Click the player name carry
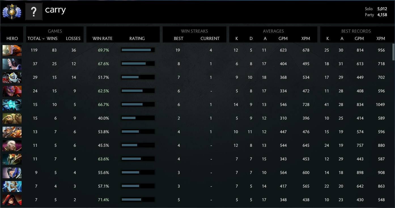The height and width of the screenshot is (208, 395). click(56, 10)
